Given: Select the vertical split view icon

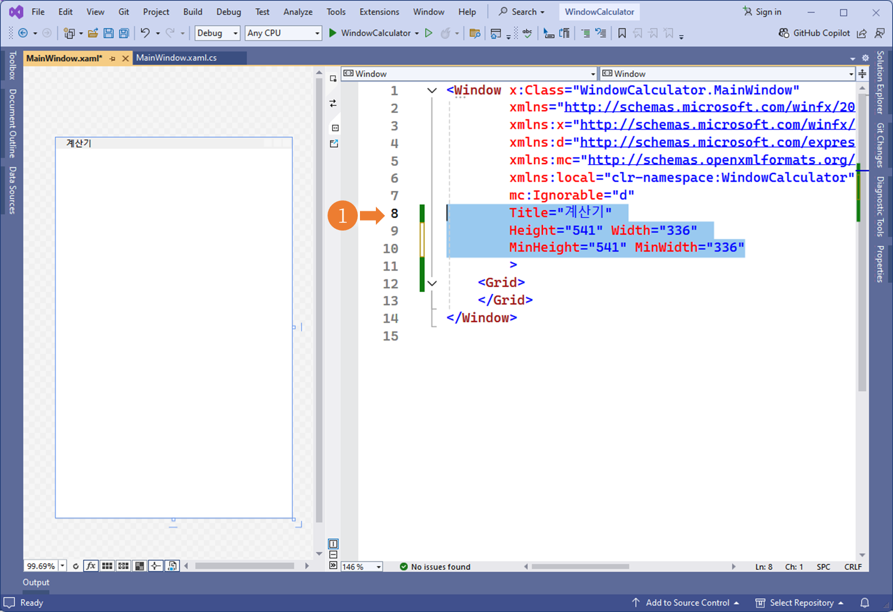Looking at the screenshot, I should pos(333,544).
